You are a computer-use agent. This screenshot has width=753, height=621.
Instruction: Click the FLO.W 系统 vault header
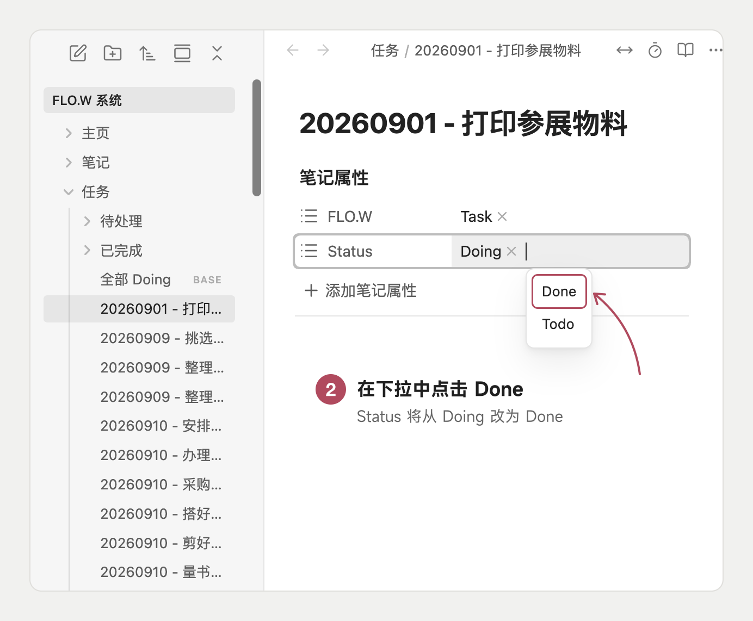(139, 100)
